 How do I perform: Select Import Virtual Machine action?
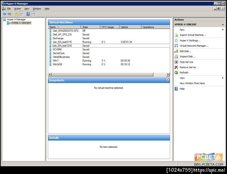click(x=193, y=35)
